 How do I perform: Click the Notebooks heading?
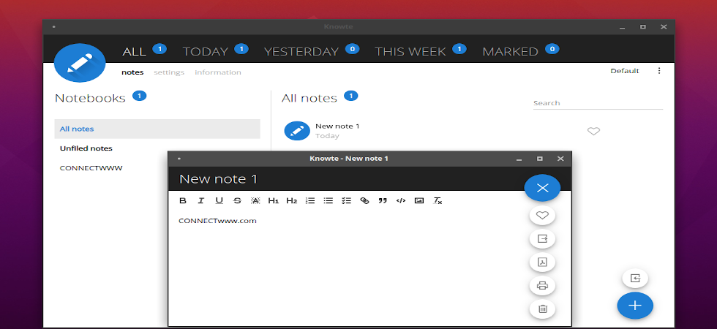90,98
